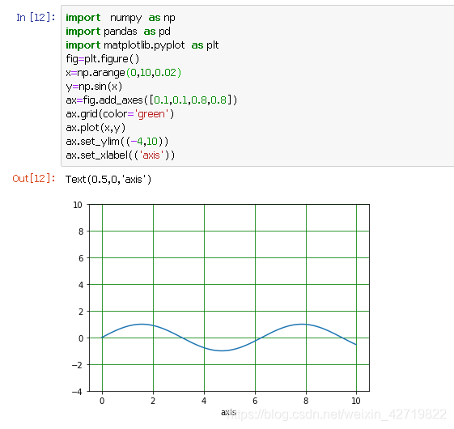454x429 pixels.
Task: Click the Out[12] output prompt
Action: pos(34,179)
